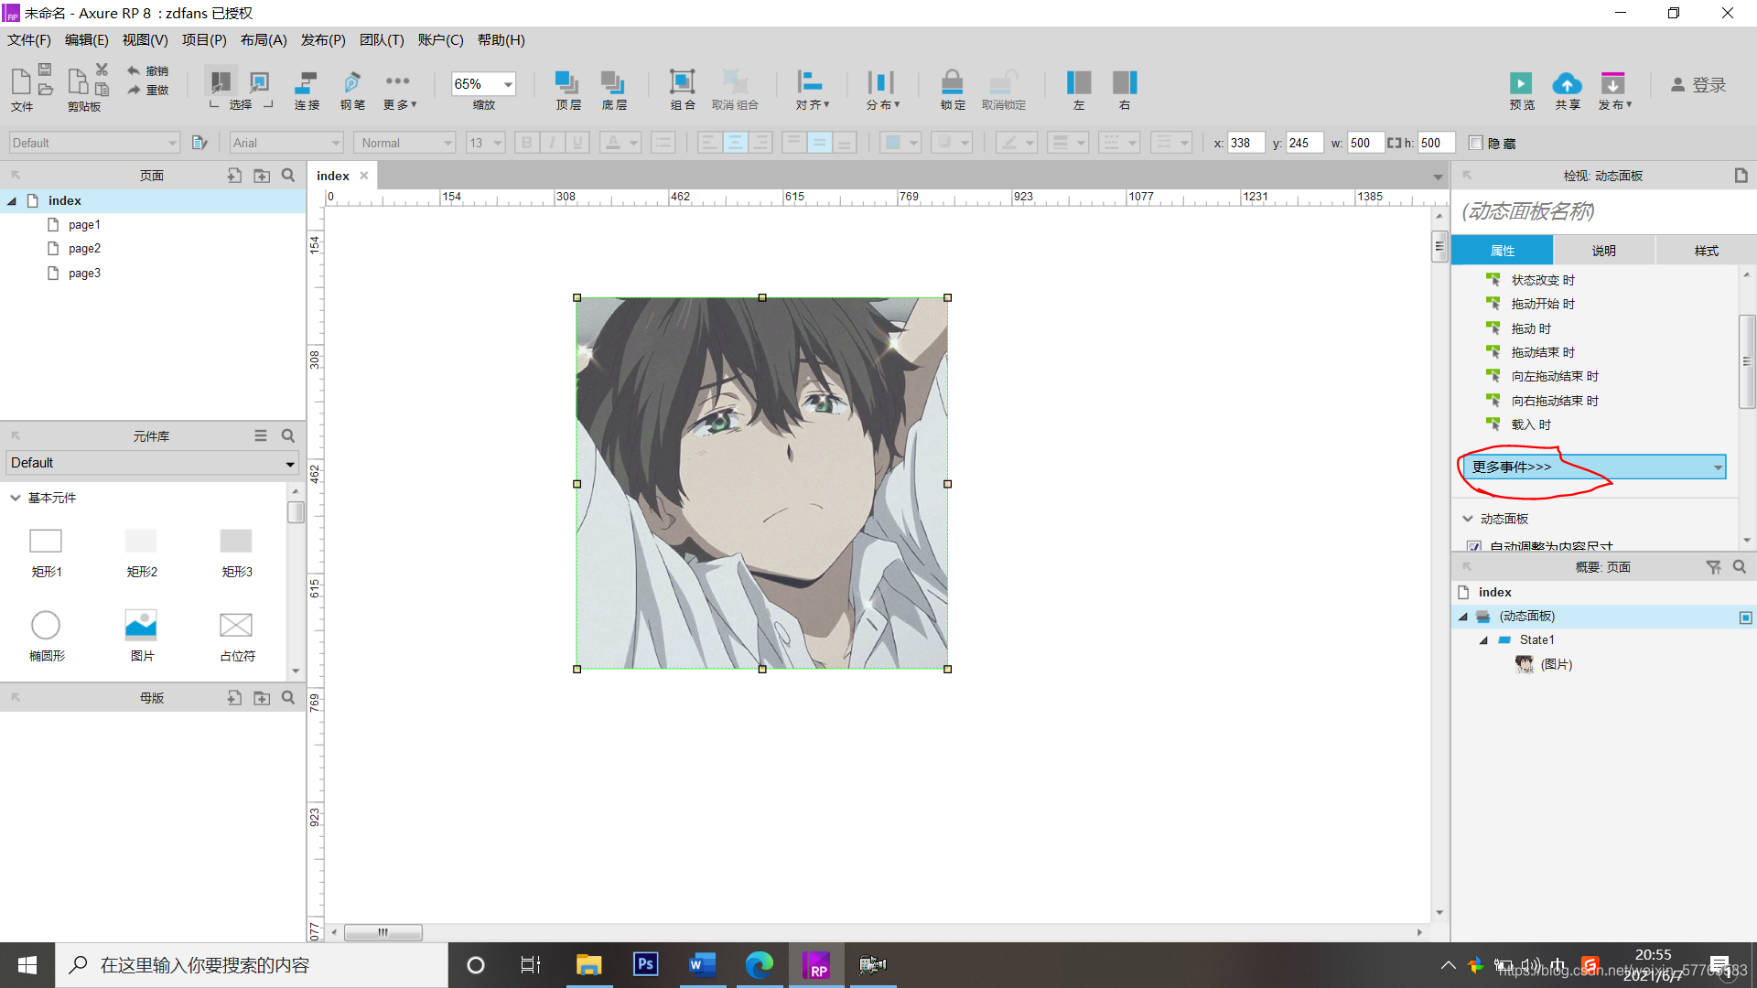Open the zoom 65% dropdown
This screenshot has height=988, width=1757.
(508, 84)
